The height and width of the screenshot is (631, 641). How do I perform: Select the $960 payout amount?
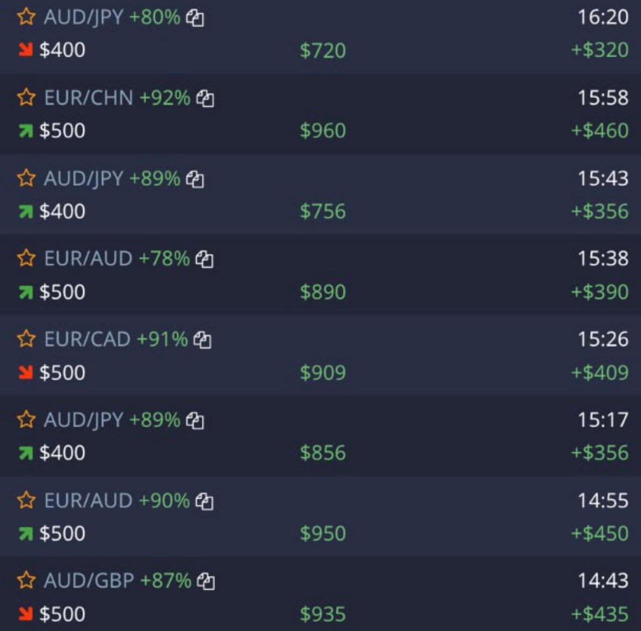pyautogui.click(x=323, y=131)
